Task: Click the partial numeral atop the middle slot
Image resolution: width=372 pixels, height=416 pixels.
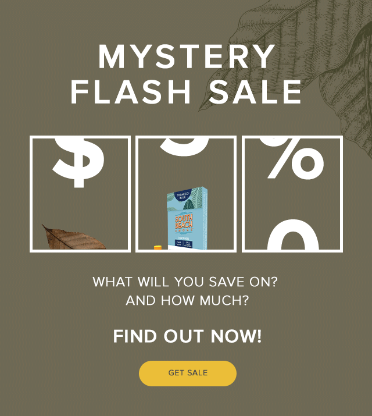Action: (x=184, y=147)
